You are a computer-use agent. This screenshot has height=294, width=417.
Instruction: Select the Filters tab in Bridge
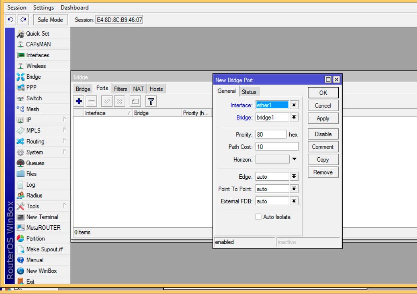(120, 89)
